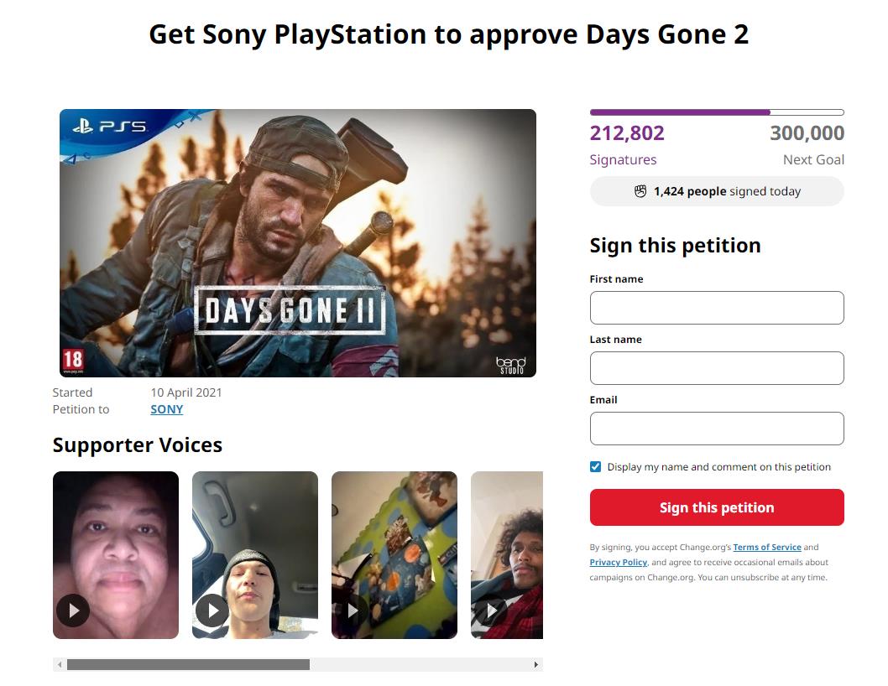Play the fourth supporter voice video
The height and width of the screenshot is (686, 888).
tap(491, 611)
